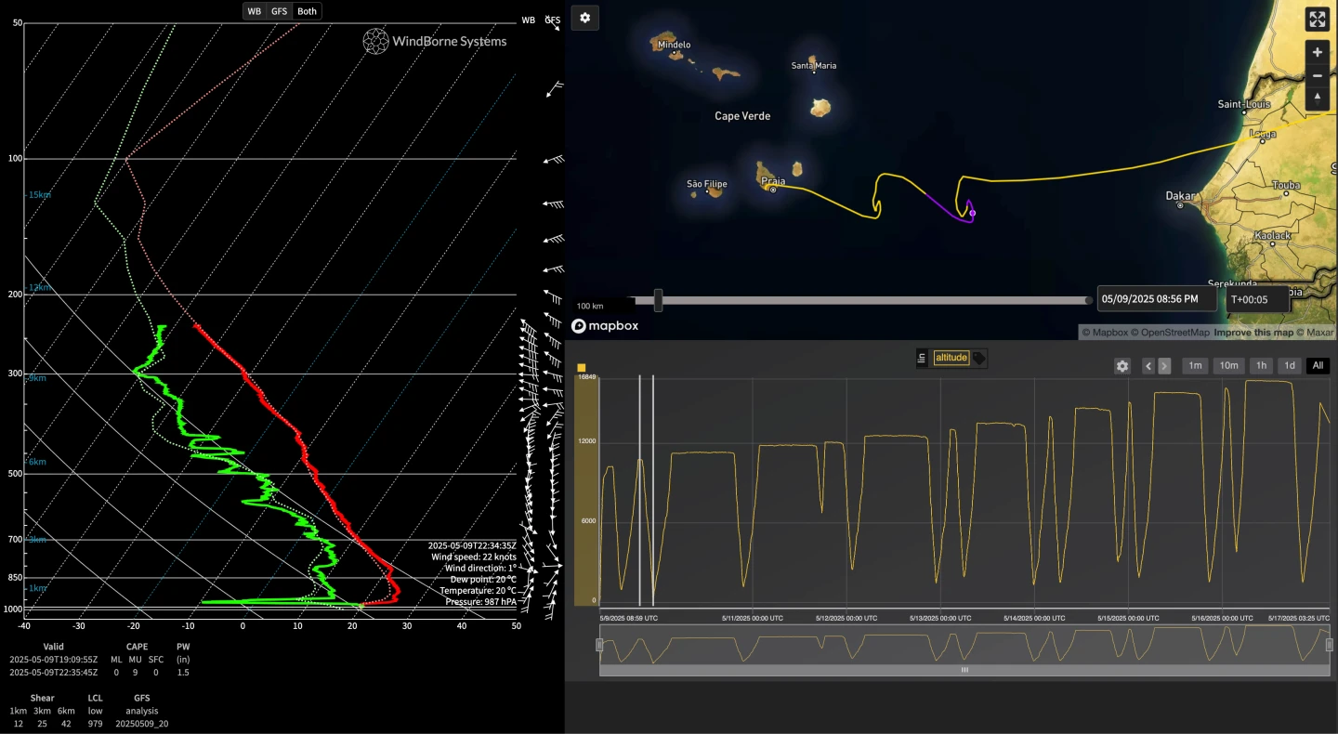Click the 100 km map scale label
Screen dimensions: 1338x734
click(x=590, y=306)
